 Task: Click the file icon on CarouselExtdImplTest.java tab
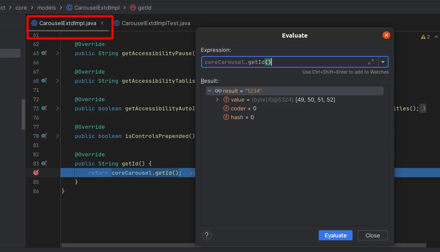click(x=117, y=23)
